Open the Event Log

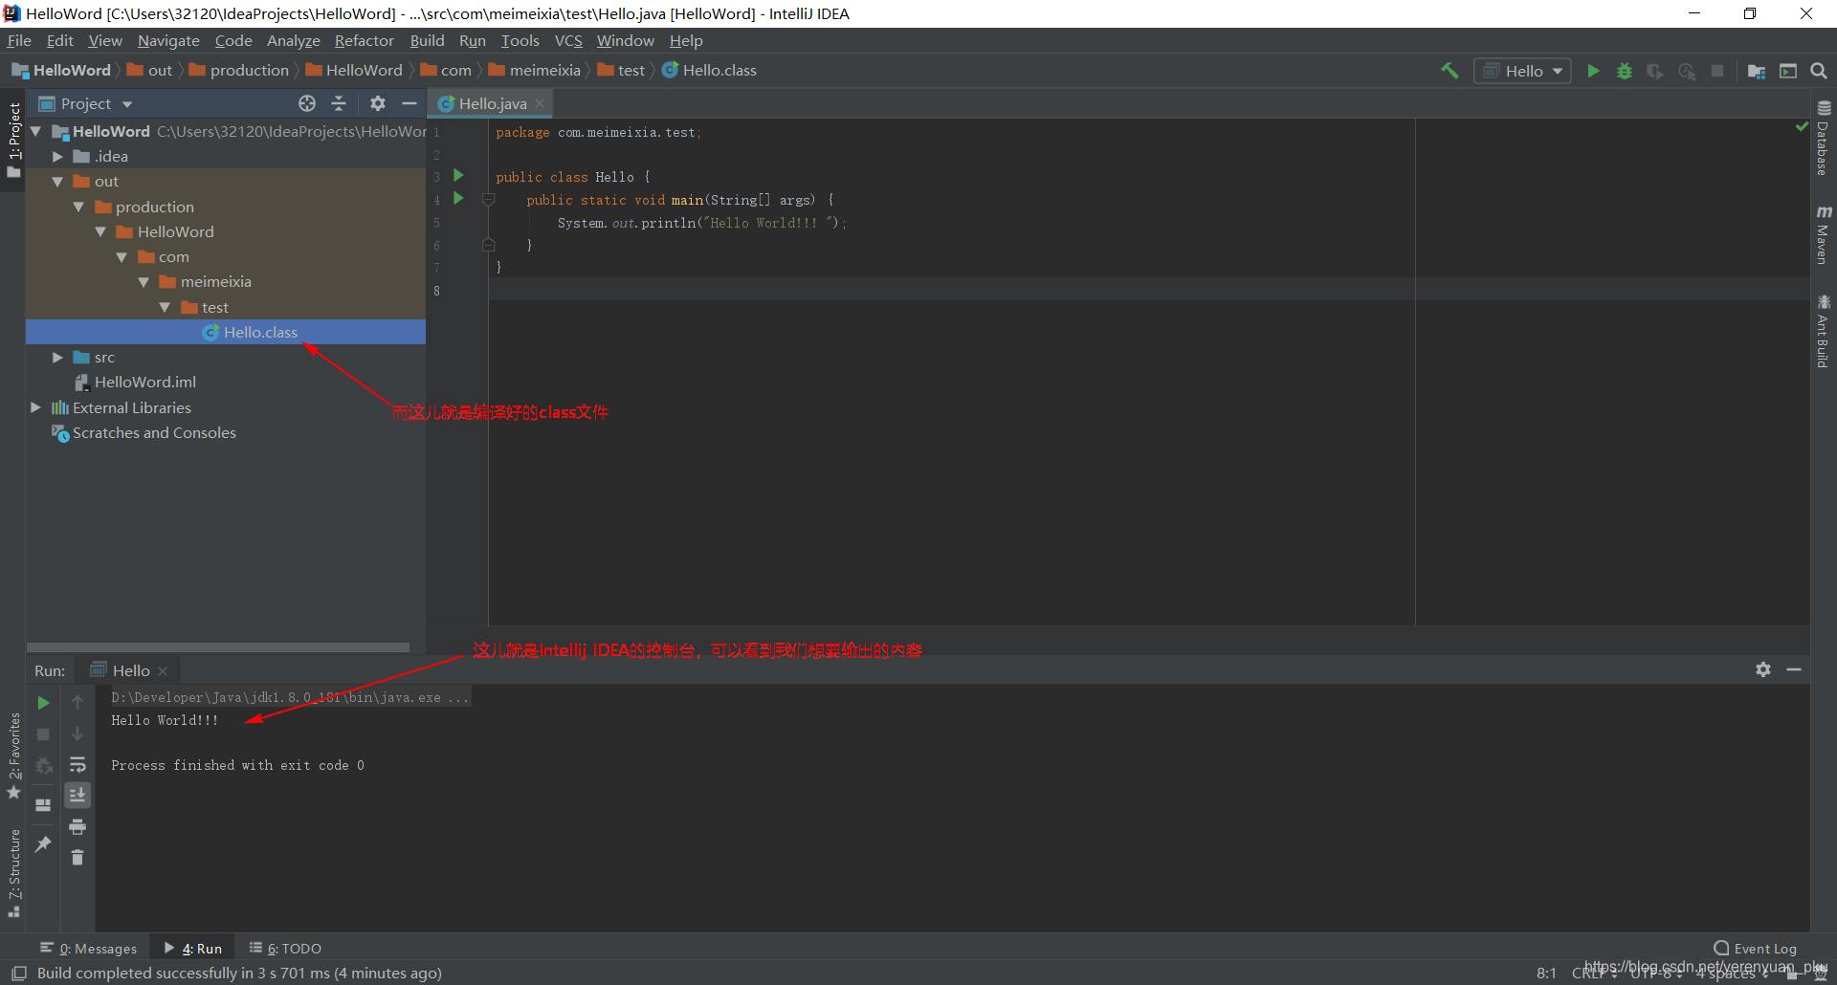[1756, 949]
